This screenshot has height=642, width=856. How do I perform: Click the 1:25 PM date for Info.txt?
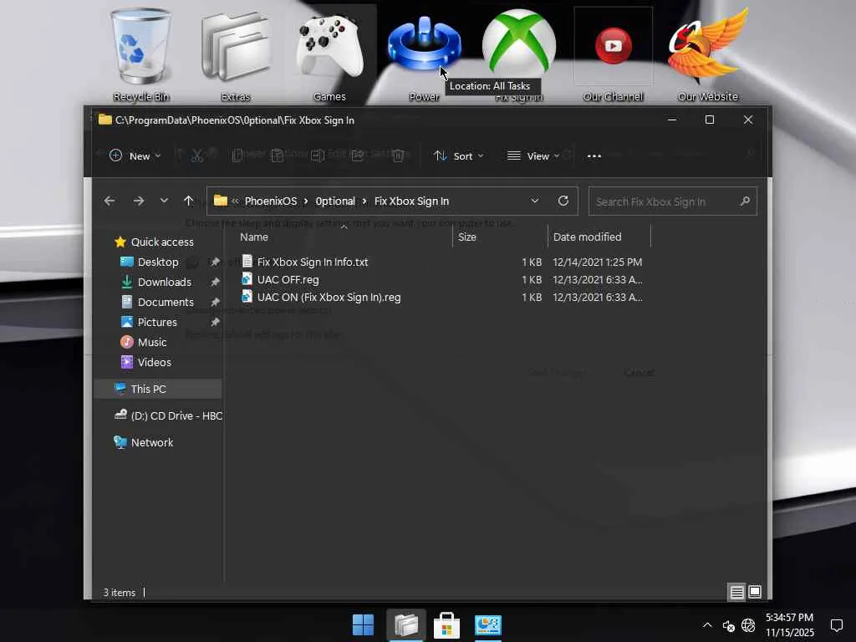tap(597, 262)
